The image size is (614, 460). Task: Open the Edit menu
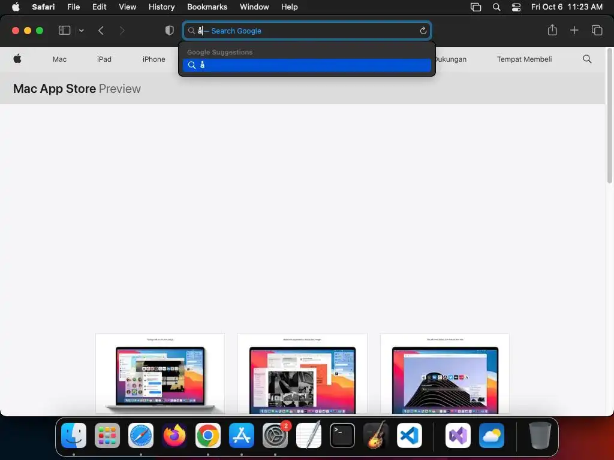click(x=99, y=7)
